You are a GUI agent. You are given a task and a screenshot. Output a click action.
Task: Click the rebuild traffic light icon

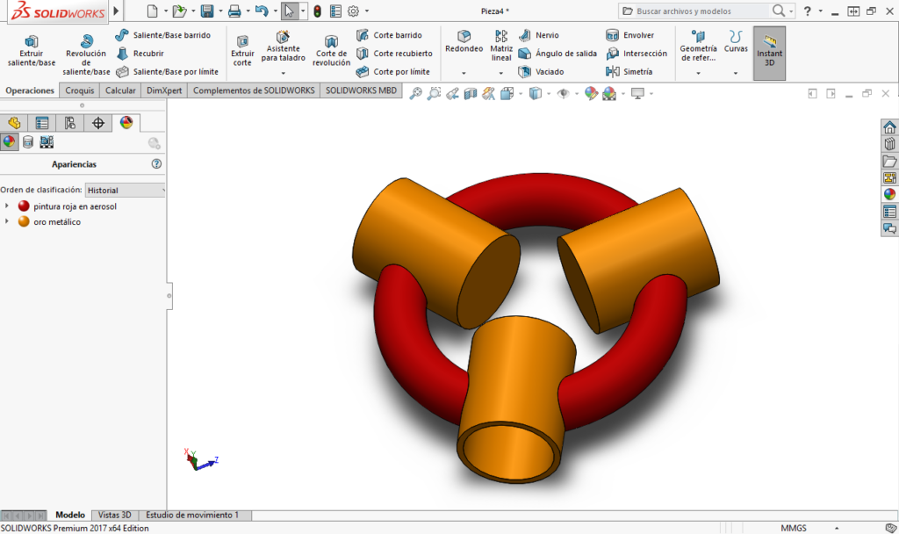317,11
